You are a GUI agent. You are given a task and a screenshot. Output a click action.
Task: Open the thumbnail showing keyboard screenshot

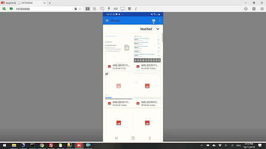point(147,48)
